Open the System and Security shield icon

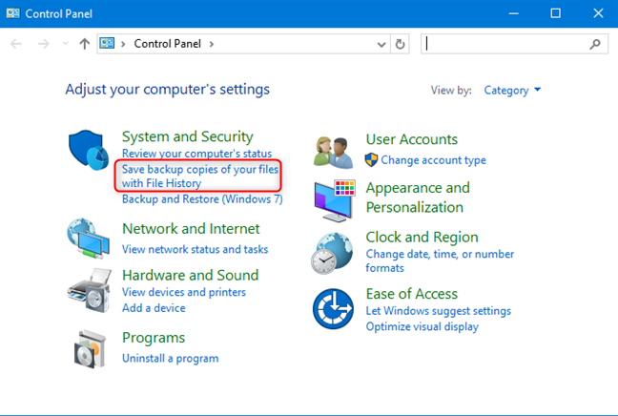coord(89,150)
